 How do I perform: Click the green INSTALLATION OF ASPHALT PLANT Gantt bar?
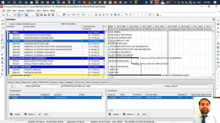(x=136, y=64)
